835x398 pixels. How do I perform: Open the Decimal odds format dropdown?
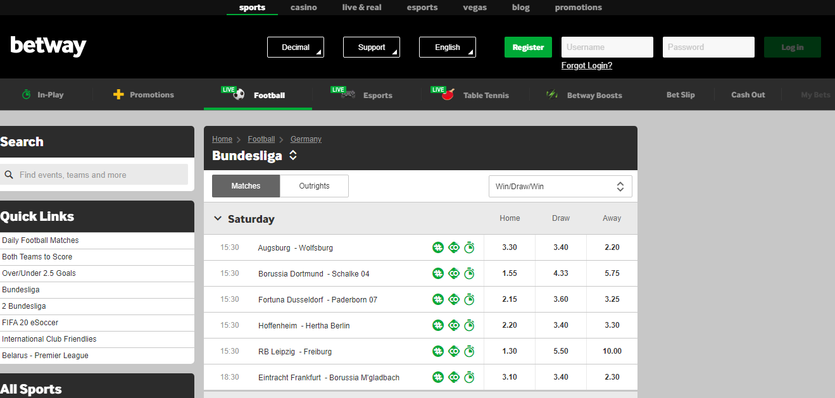tap(296, 47)
